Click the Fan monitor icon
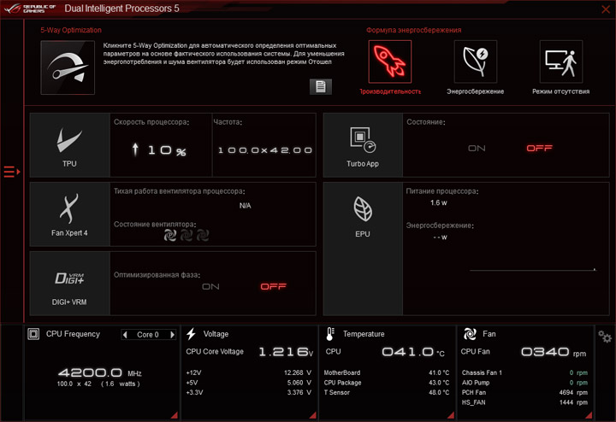 click(470, 334)
